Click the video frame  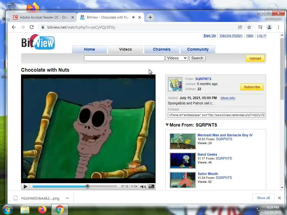point(88,129)
